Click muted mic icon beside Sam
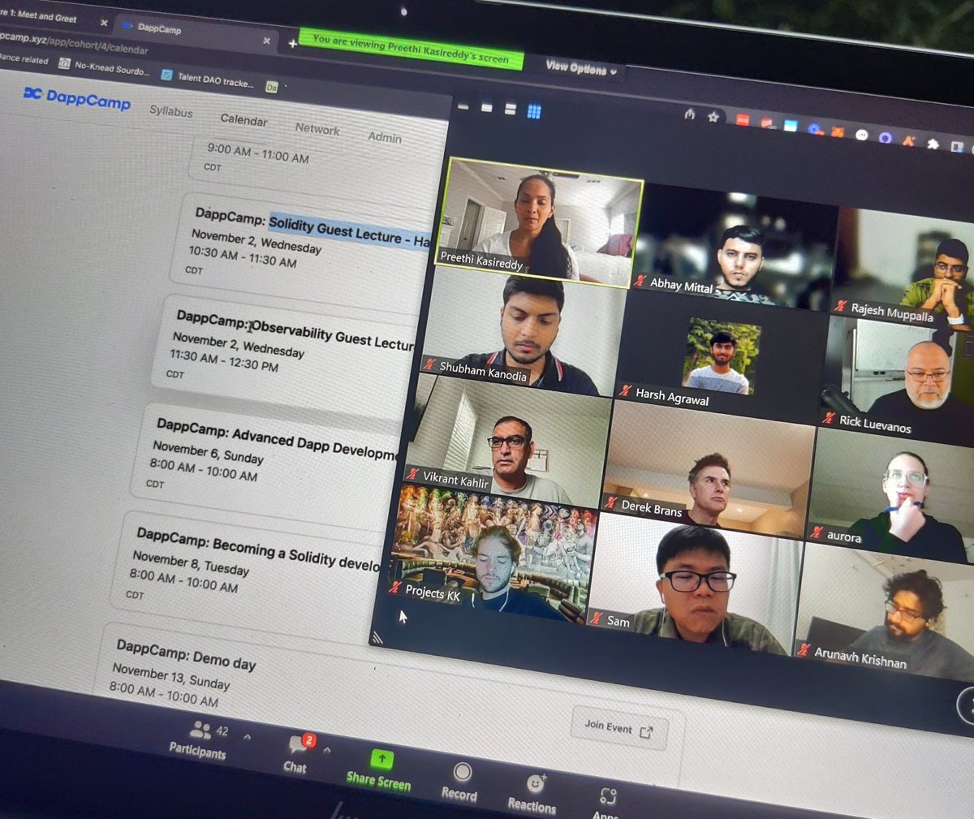 pos(597,619)
